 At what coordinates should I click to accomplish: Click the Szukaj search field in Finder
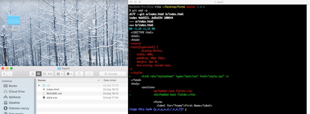[113, 74]
